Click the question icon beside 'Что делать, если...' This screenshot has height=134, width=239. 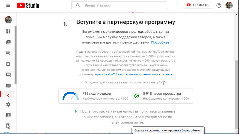tap(163, 83)
